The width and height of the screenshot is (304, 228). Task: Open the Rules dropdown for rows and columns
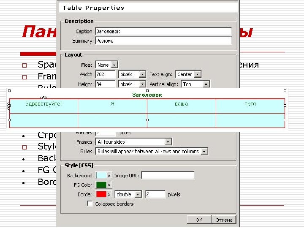[152, 151]
